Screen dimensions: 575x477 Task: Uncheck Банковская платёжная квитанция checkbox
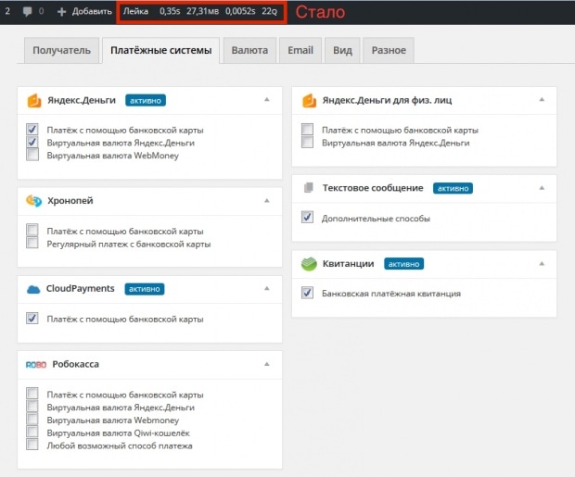308,293
